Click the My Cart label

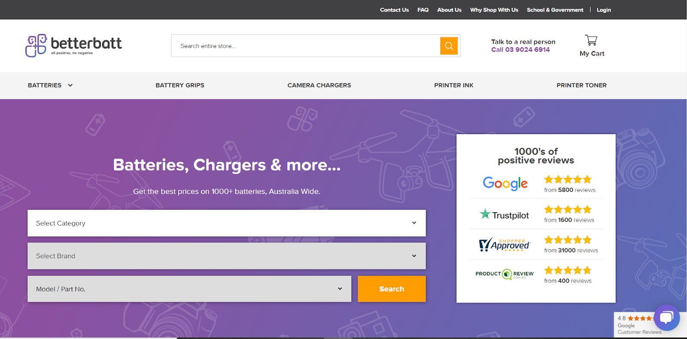(592, 54)
